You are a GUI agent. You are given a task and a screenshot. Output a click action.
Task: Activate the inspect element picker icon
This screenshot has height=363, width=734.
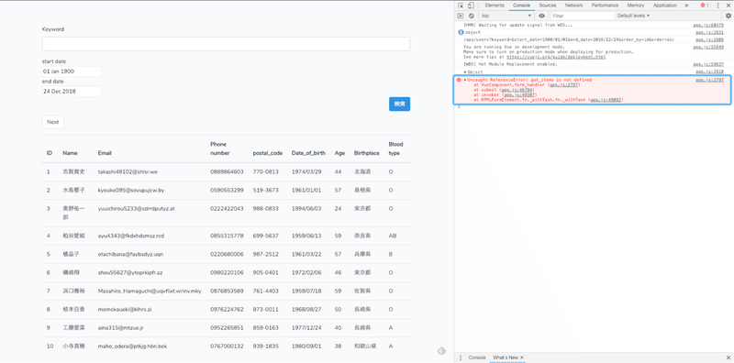point(461,5)
